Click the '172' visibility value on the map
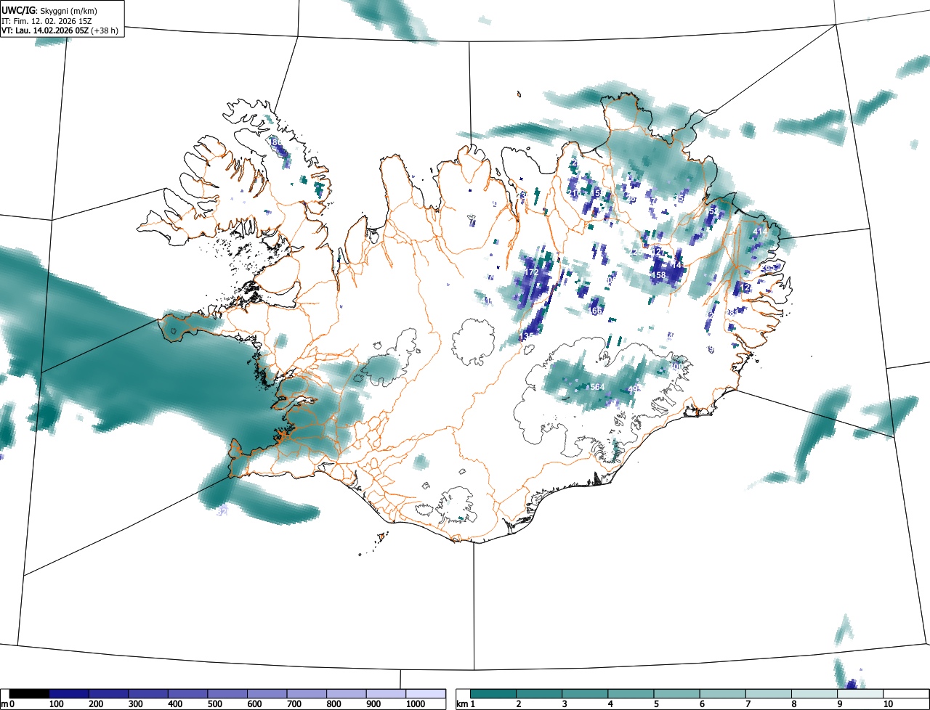 tap(532, 272)
